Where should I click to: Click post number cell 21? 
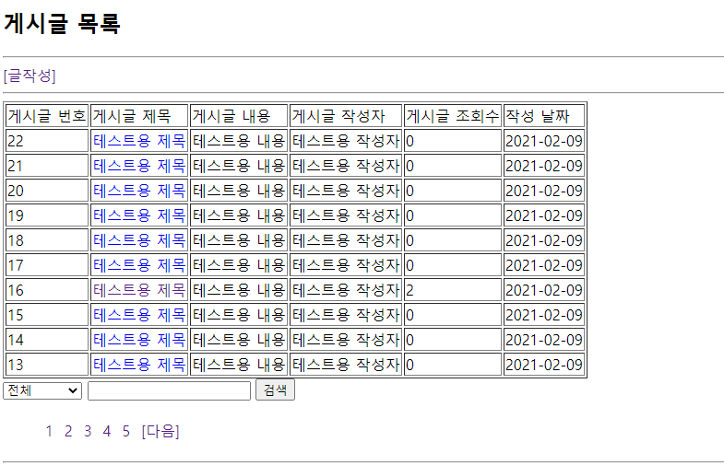pyautogui.click(x=47, y=166)
